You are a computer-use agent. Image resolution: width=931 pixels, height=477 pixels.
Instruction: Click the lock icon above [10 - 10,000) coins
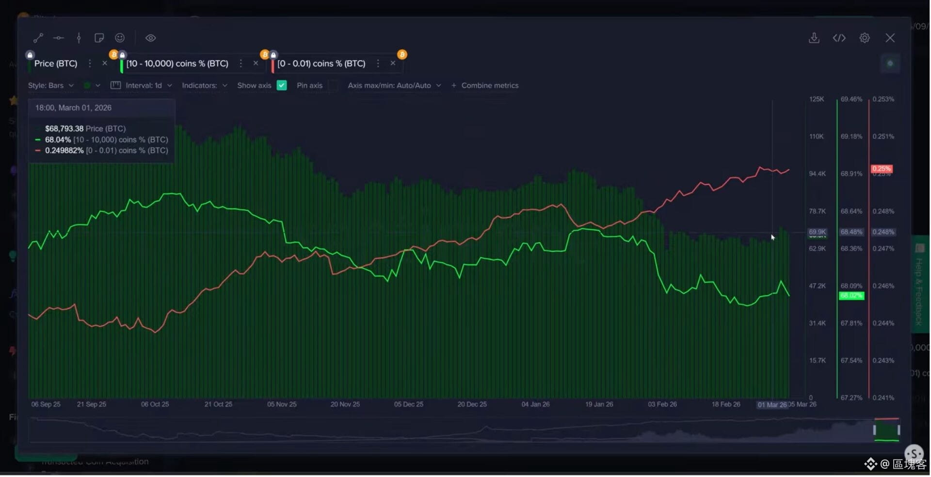point(123,55)
